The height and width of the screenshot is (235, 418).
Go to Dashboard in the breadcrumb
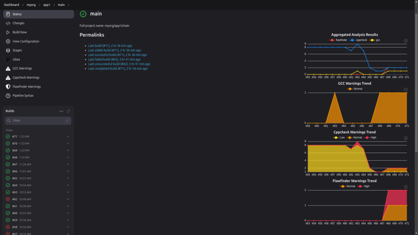click(x=11, y=5)
